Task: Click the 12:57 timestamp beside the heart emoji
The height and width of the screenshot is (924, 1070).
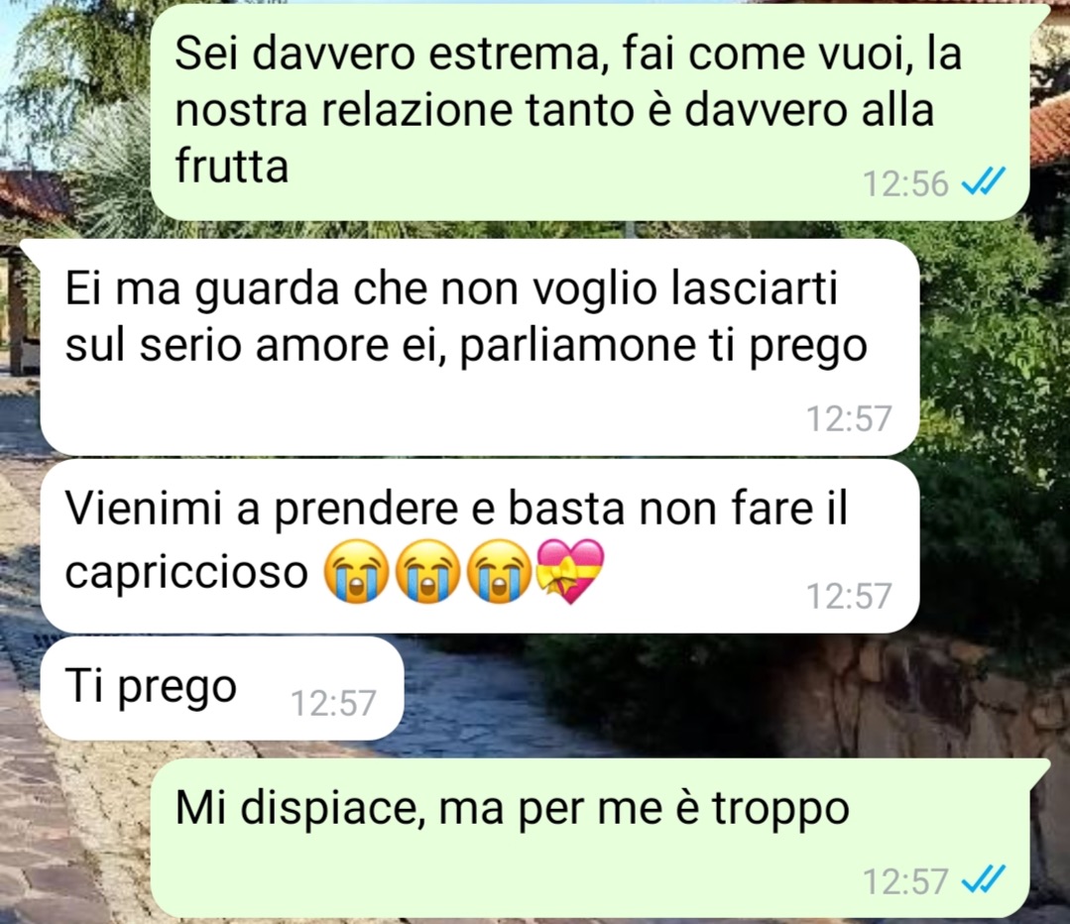Action: (849, 596)
